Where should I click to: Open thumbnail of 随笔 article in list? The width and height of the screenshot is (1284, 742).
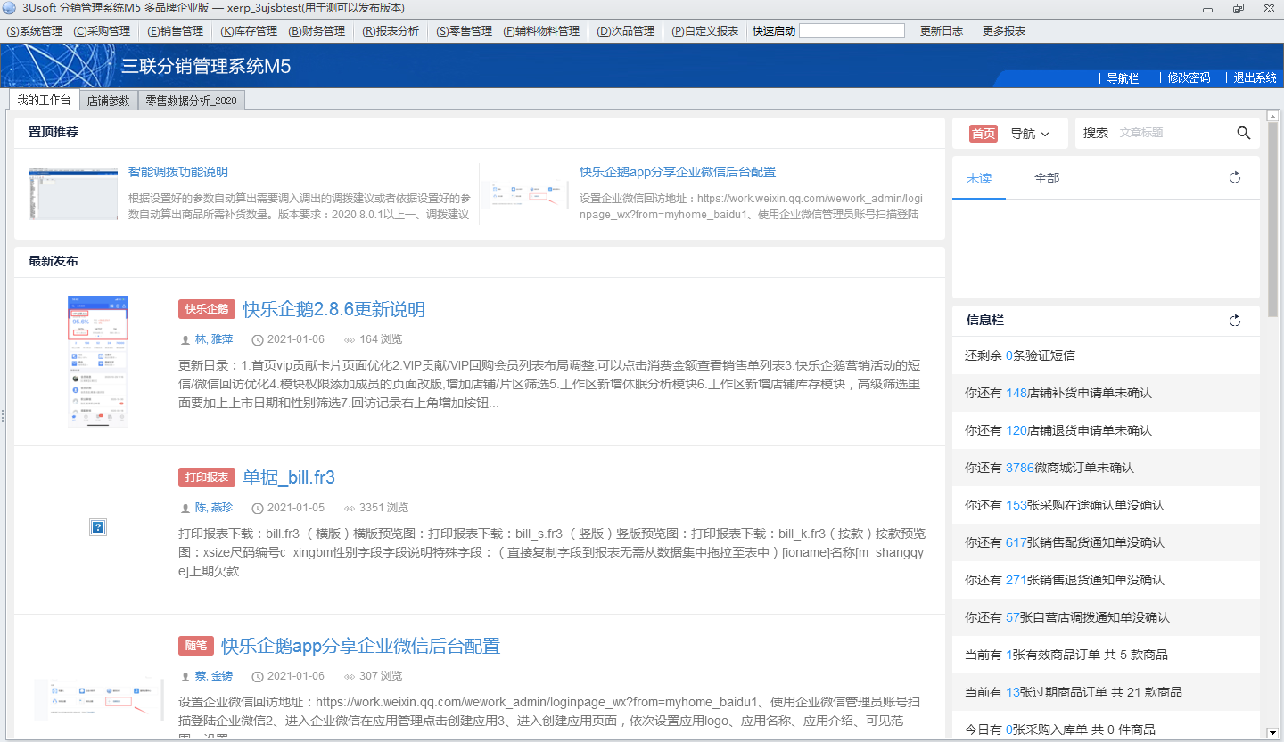[99, 699]
